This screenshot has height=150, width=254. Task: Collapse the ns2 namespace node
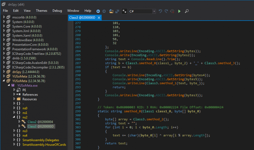point(14,117)
